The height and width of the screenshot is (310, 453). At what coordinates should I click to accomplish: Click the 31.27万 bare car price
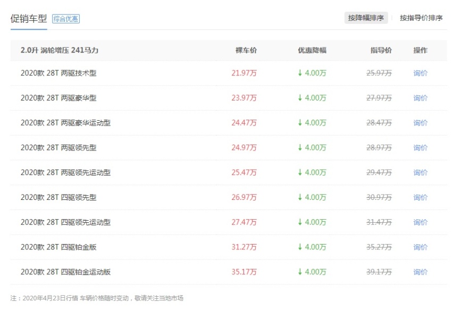tap(244, 247)
